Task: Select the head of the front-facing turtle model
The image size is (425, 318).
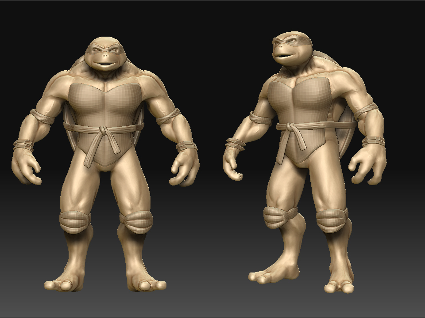Action: pos(105,54)
